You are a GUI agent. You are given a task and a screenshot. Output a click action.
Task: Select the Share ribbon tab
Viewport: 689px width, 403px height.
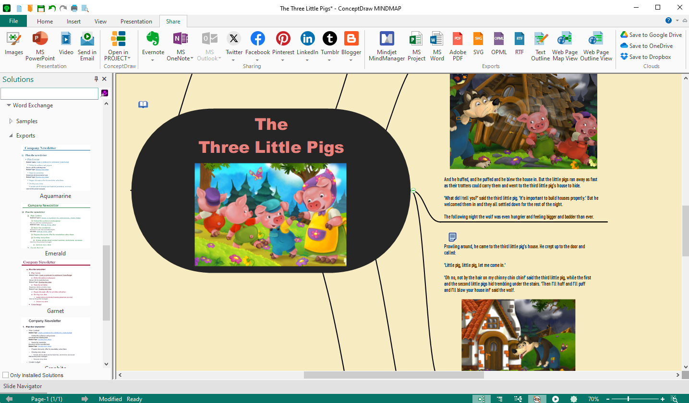pyautogui.click(x=173, y=21)
